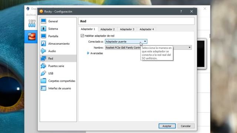The height and width of the screenshot is (133, 237).
Task: Switch to Adaptador 4 tab
Action: 147,29
